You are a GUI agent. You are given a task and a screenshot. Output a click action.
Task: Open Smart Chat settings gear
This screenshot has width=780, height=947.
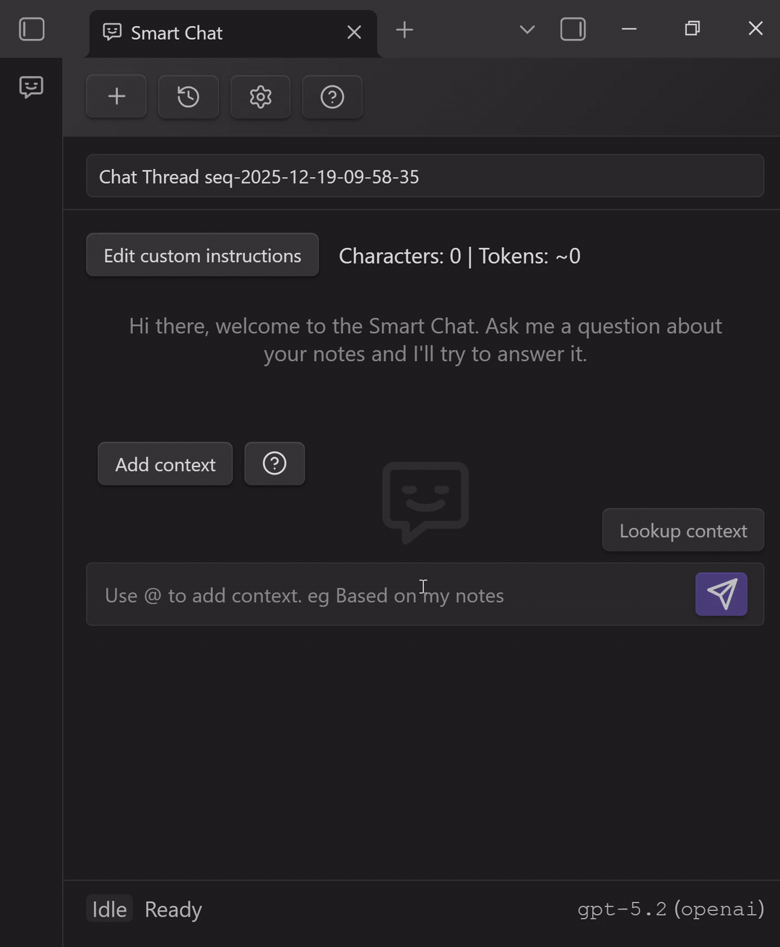click(260, 97)
